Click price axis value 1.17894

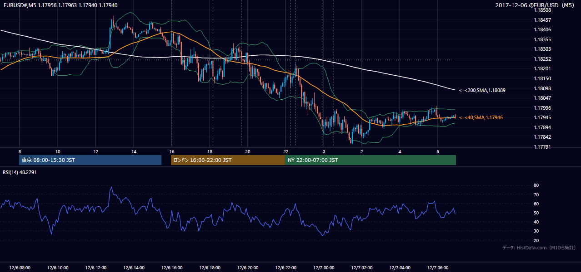(x=542, y=127)
